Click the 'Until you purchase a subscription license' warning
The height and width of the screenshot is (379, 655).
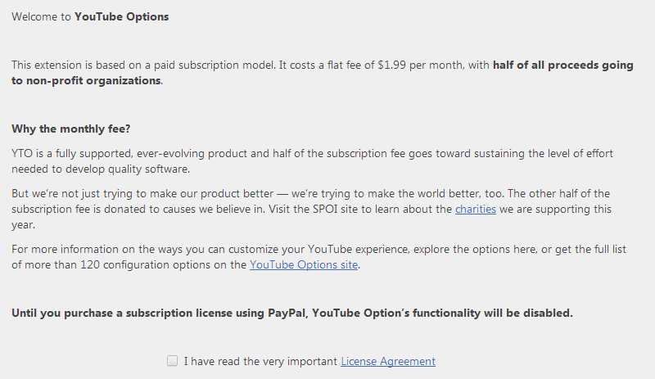pyautogui.click(x=292, y=313)
